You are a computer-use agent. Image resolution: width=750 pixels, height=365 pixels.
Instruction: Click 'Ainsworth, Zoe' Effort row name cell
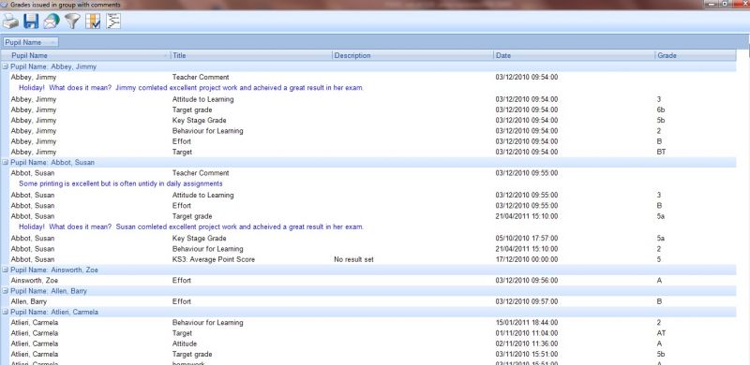tap(34, 281)
